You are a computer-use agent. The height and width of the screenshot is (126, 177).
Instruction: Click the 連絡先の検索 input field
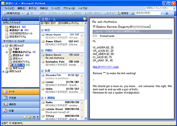148,13
